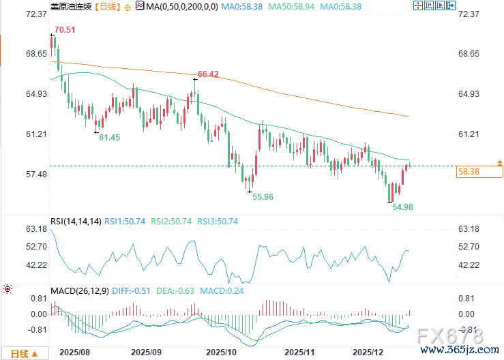Screen dimensions: 504x360
Task: Select the 日线 tab at bottom left
Action: pos(18,353)
